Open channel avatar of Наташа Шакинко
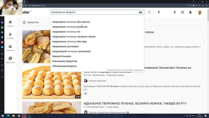 [x=86, y=81]
